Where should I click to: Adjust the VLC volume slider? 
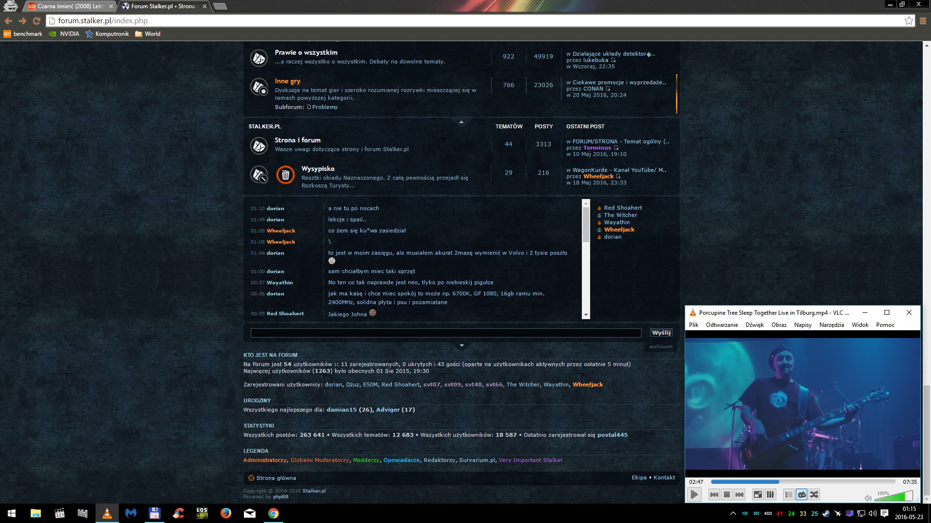(x=894, y=495)
